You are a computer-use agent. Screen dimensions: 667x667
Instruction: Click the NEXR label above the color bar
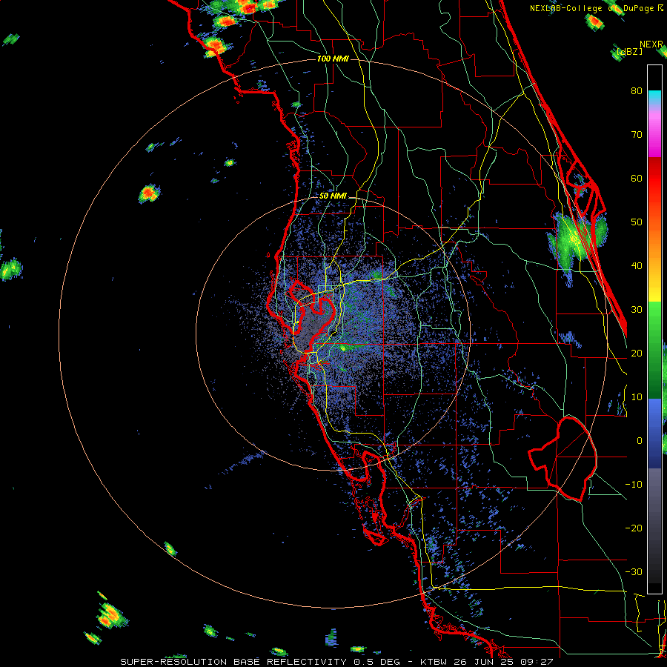(x=651, y=44)
